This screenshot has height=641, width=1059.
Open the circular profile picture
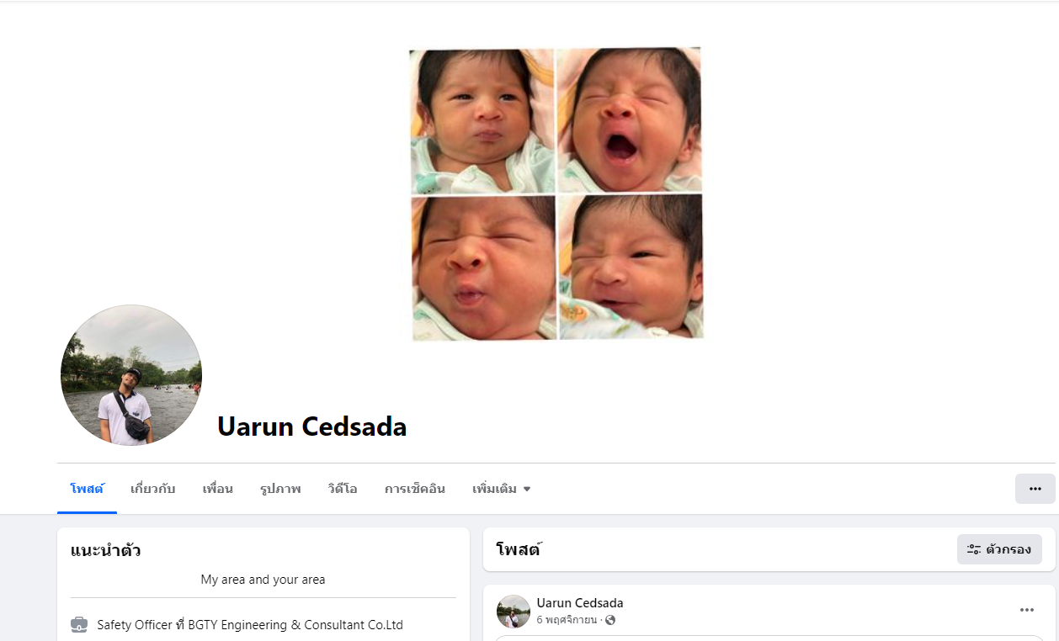point(131,375)
